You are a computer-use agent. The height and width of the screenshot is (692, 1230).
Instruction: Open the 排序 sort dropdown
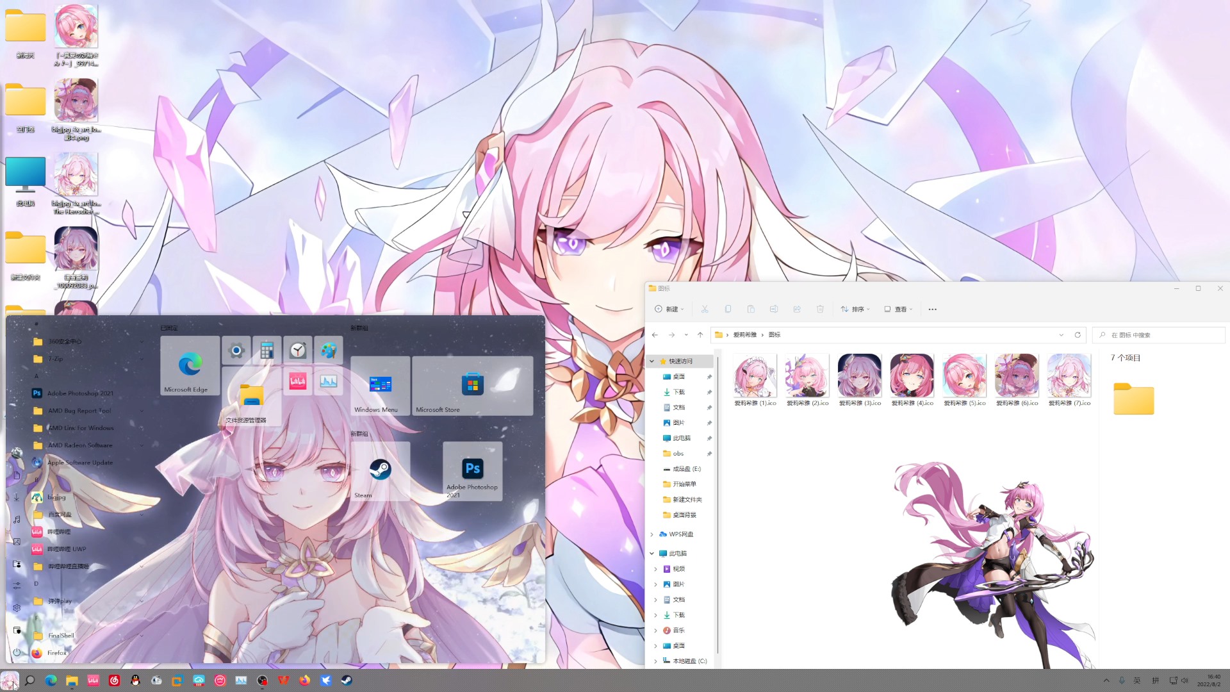[x=855, y=309]
